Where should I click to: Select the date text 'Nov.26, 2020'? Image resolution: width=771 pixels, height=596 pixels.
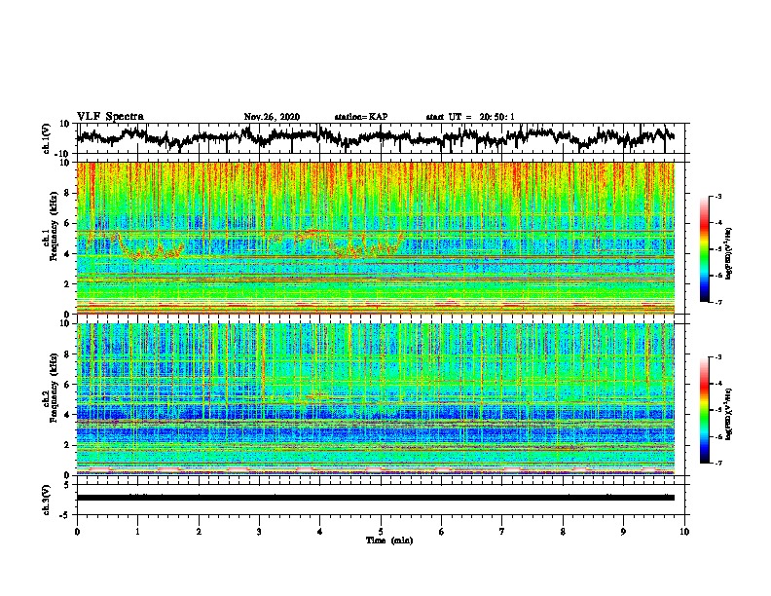click(x=272, y=117)
